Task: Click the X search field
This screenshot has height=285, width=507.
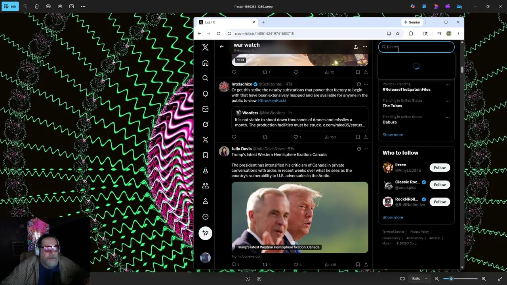Action: click(416, 47)
